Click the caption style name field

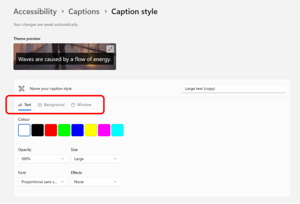(234, 89)
